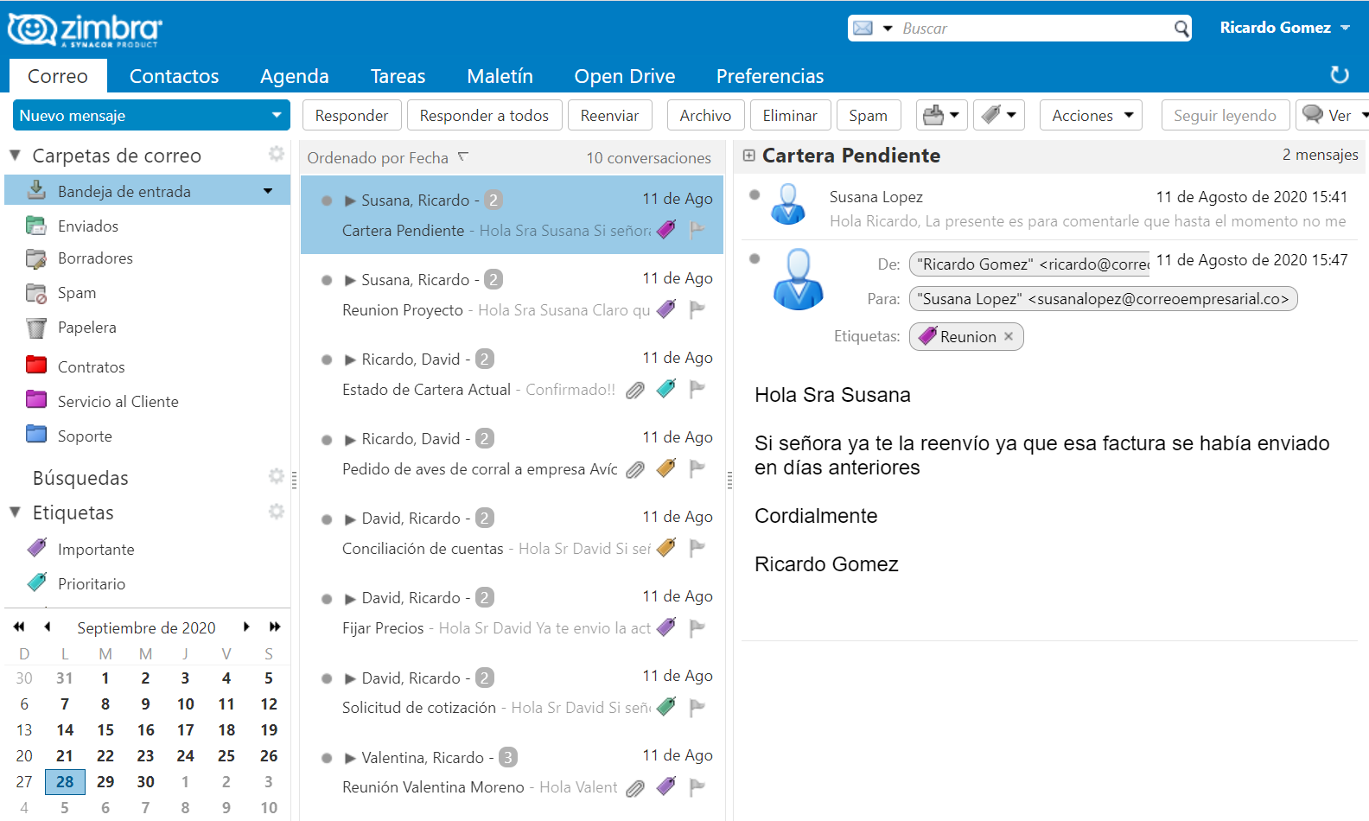This screenshot has height=821, width=1369.
Task: Click the gear icon beside Etiquetas
Action: click(x=277, y=512)
